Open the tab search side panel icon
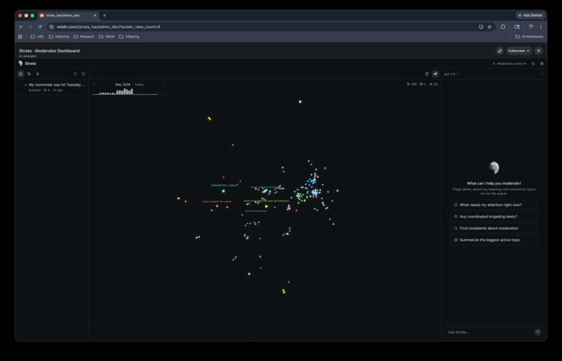Screen dimensions: 562x361 coord(517,27)
